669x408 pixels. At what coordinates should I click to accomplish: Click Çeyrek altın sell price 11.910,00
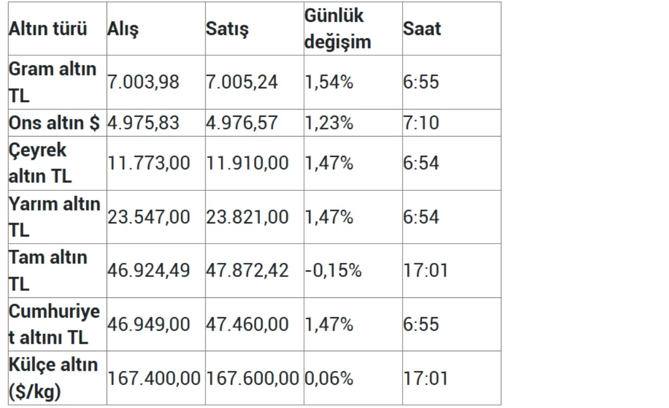[x=247, y=163]
